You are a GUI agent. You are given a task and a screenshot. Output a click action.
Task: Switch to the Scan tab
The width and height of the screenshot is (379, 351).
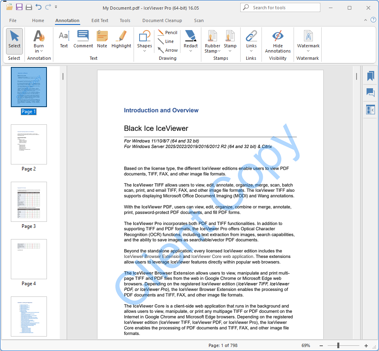[x=199, y=20]
